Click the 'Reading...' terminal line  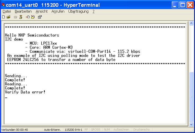tap(16, 84)
